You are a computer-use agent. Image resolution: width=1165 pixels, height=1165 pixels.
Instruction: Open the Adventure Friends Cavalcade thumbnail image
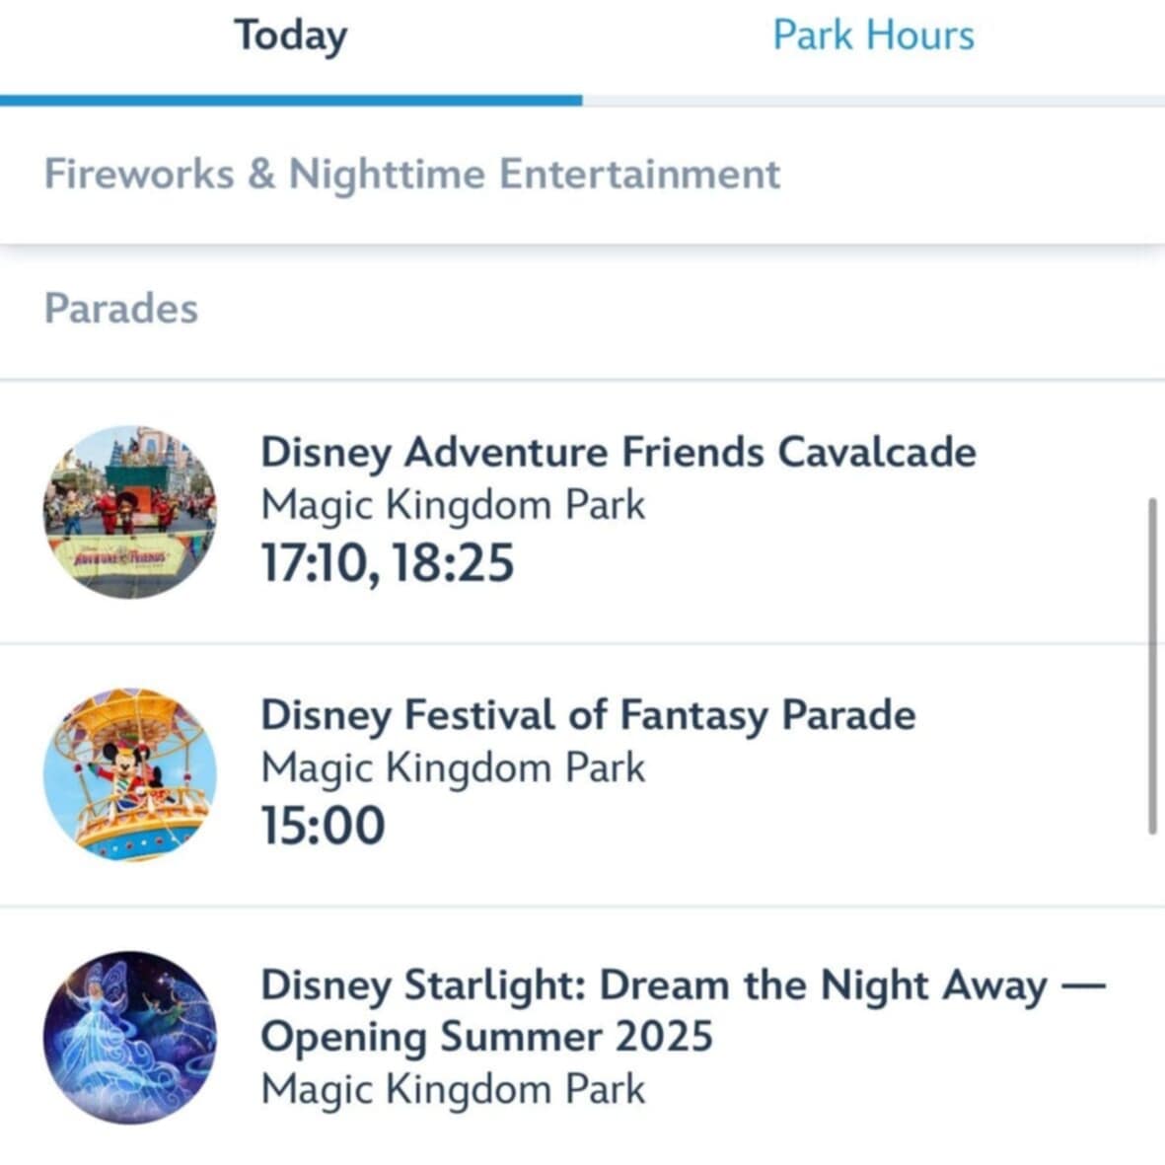pos(129,512)
